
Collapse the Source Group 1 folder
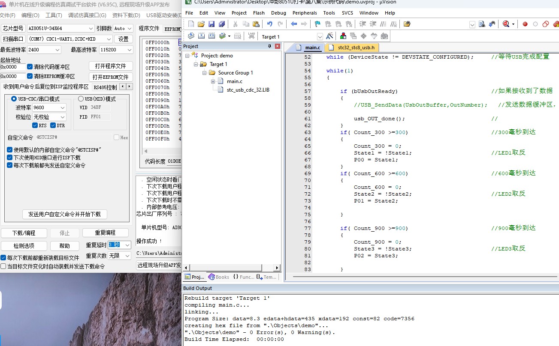[205, 73]
